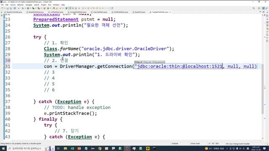Click the New Java Class toolbar icon
Screen dimensions: 269x151
(48, 8)
